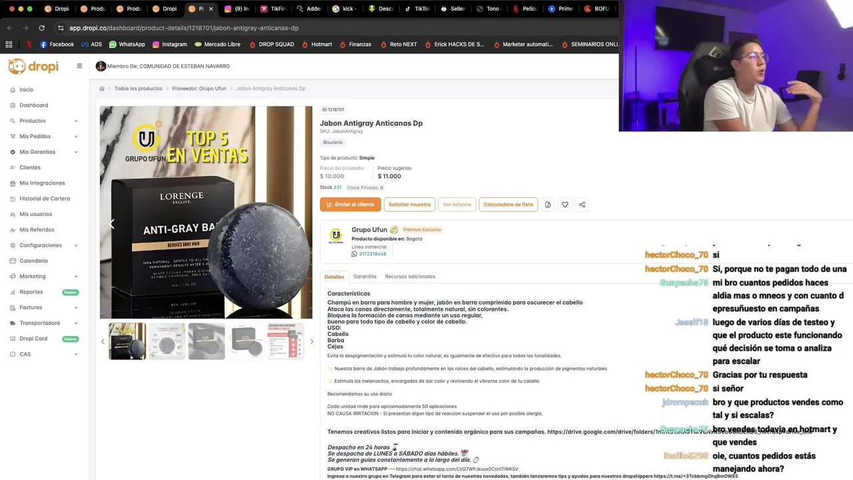Click the Ver informe button

457,205
